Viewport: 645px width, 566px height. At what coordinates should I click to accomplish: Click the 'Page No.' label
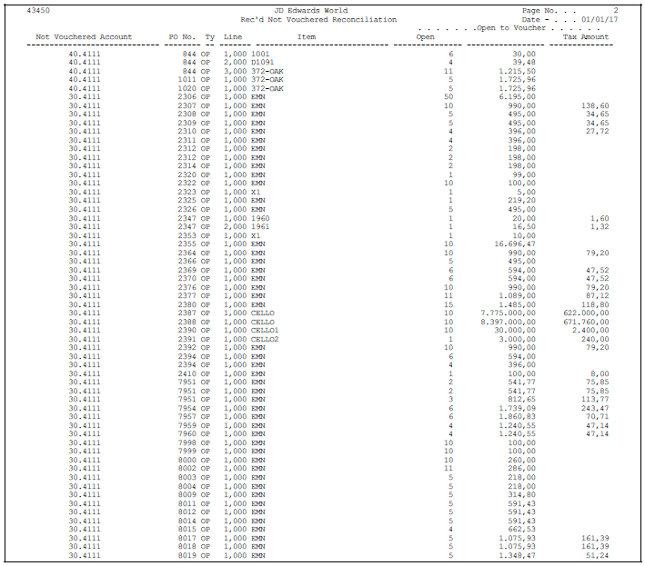(x=539, y=10)
